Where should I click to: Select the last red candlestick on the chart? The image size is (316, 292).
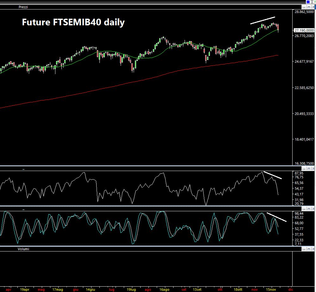pyautogui.click(x=278, y=27)
